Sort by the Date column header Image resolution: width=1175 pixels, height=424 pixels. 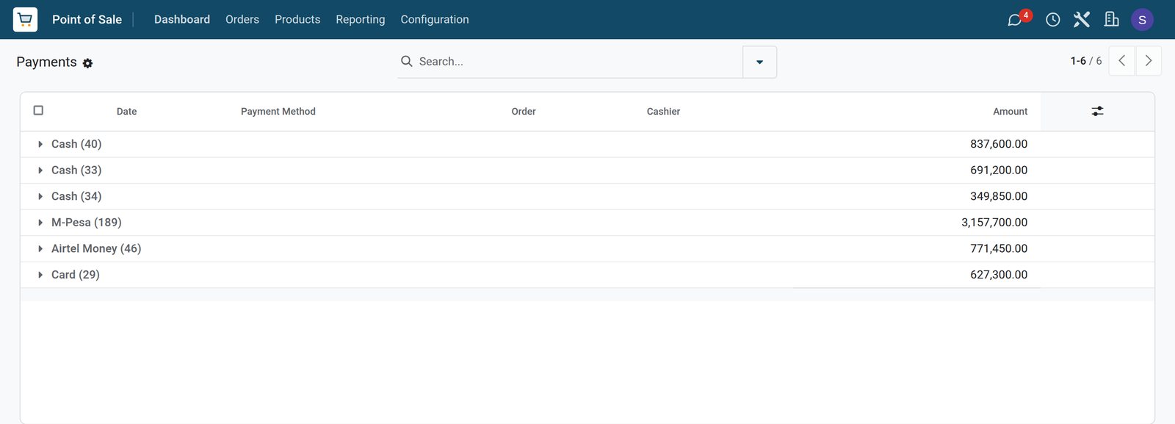126,112
